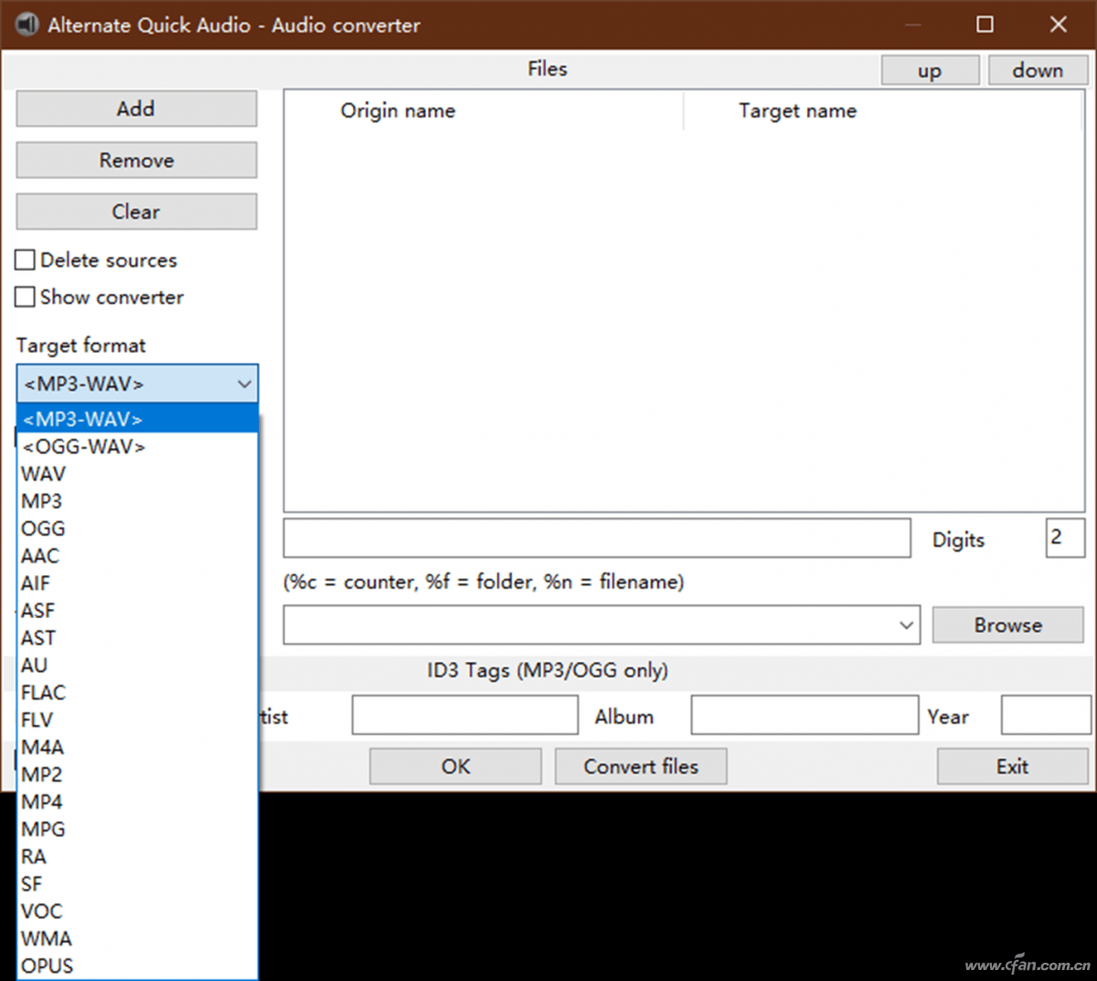
Task: Choose M4A from the dropdown list
Action: pos(43,748)
